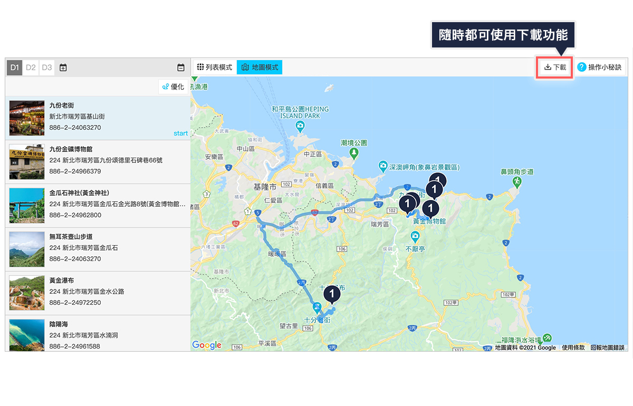
Task: Click phone number 886-2-24961588
Action: pyautogui.click(x=75, y=346)
